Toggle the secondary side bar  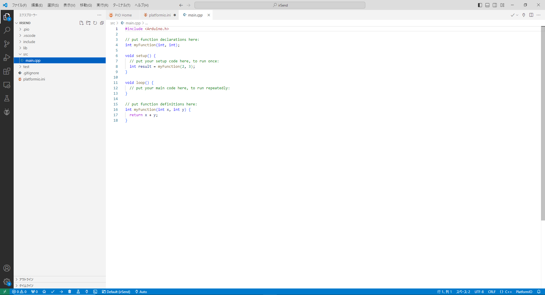(x=495, y=5)
